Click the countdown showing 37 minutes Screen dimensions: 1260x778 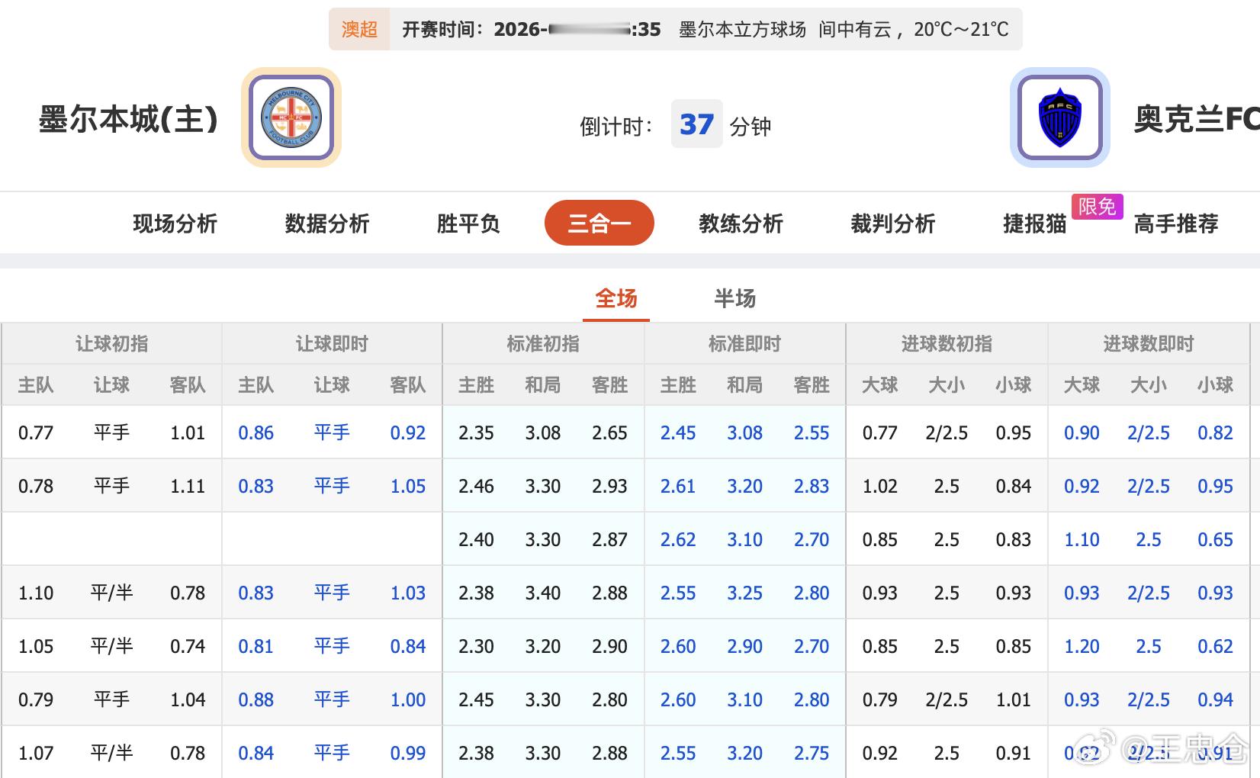click(696, 124)
